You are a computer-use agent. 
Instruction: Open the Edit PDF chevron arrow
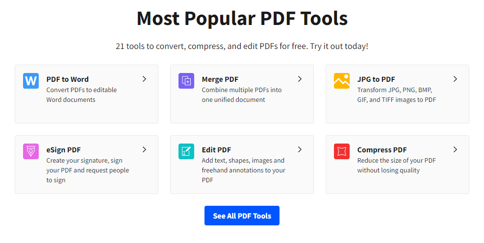pos(300,149)
